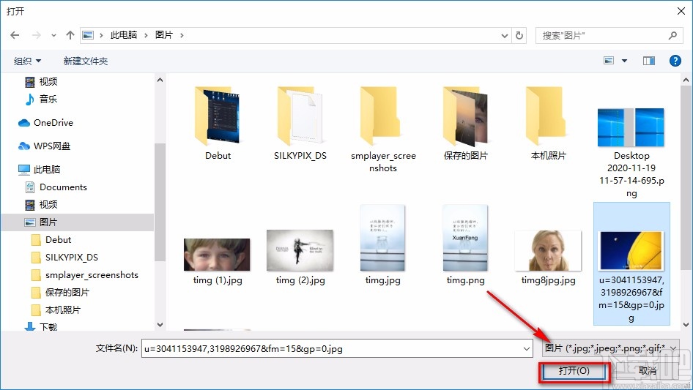Click sidebar scrollbar up arrow
693x390 pixels.
click(160, 80)
